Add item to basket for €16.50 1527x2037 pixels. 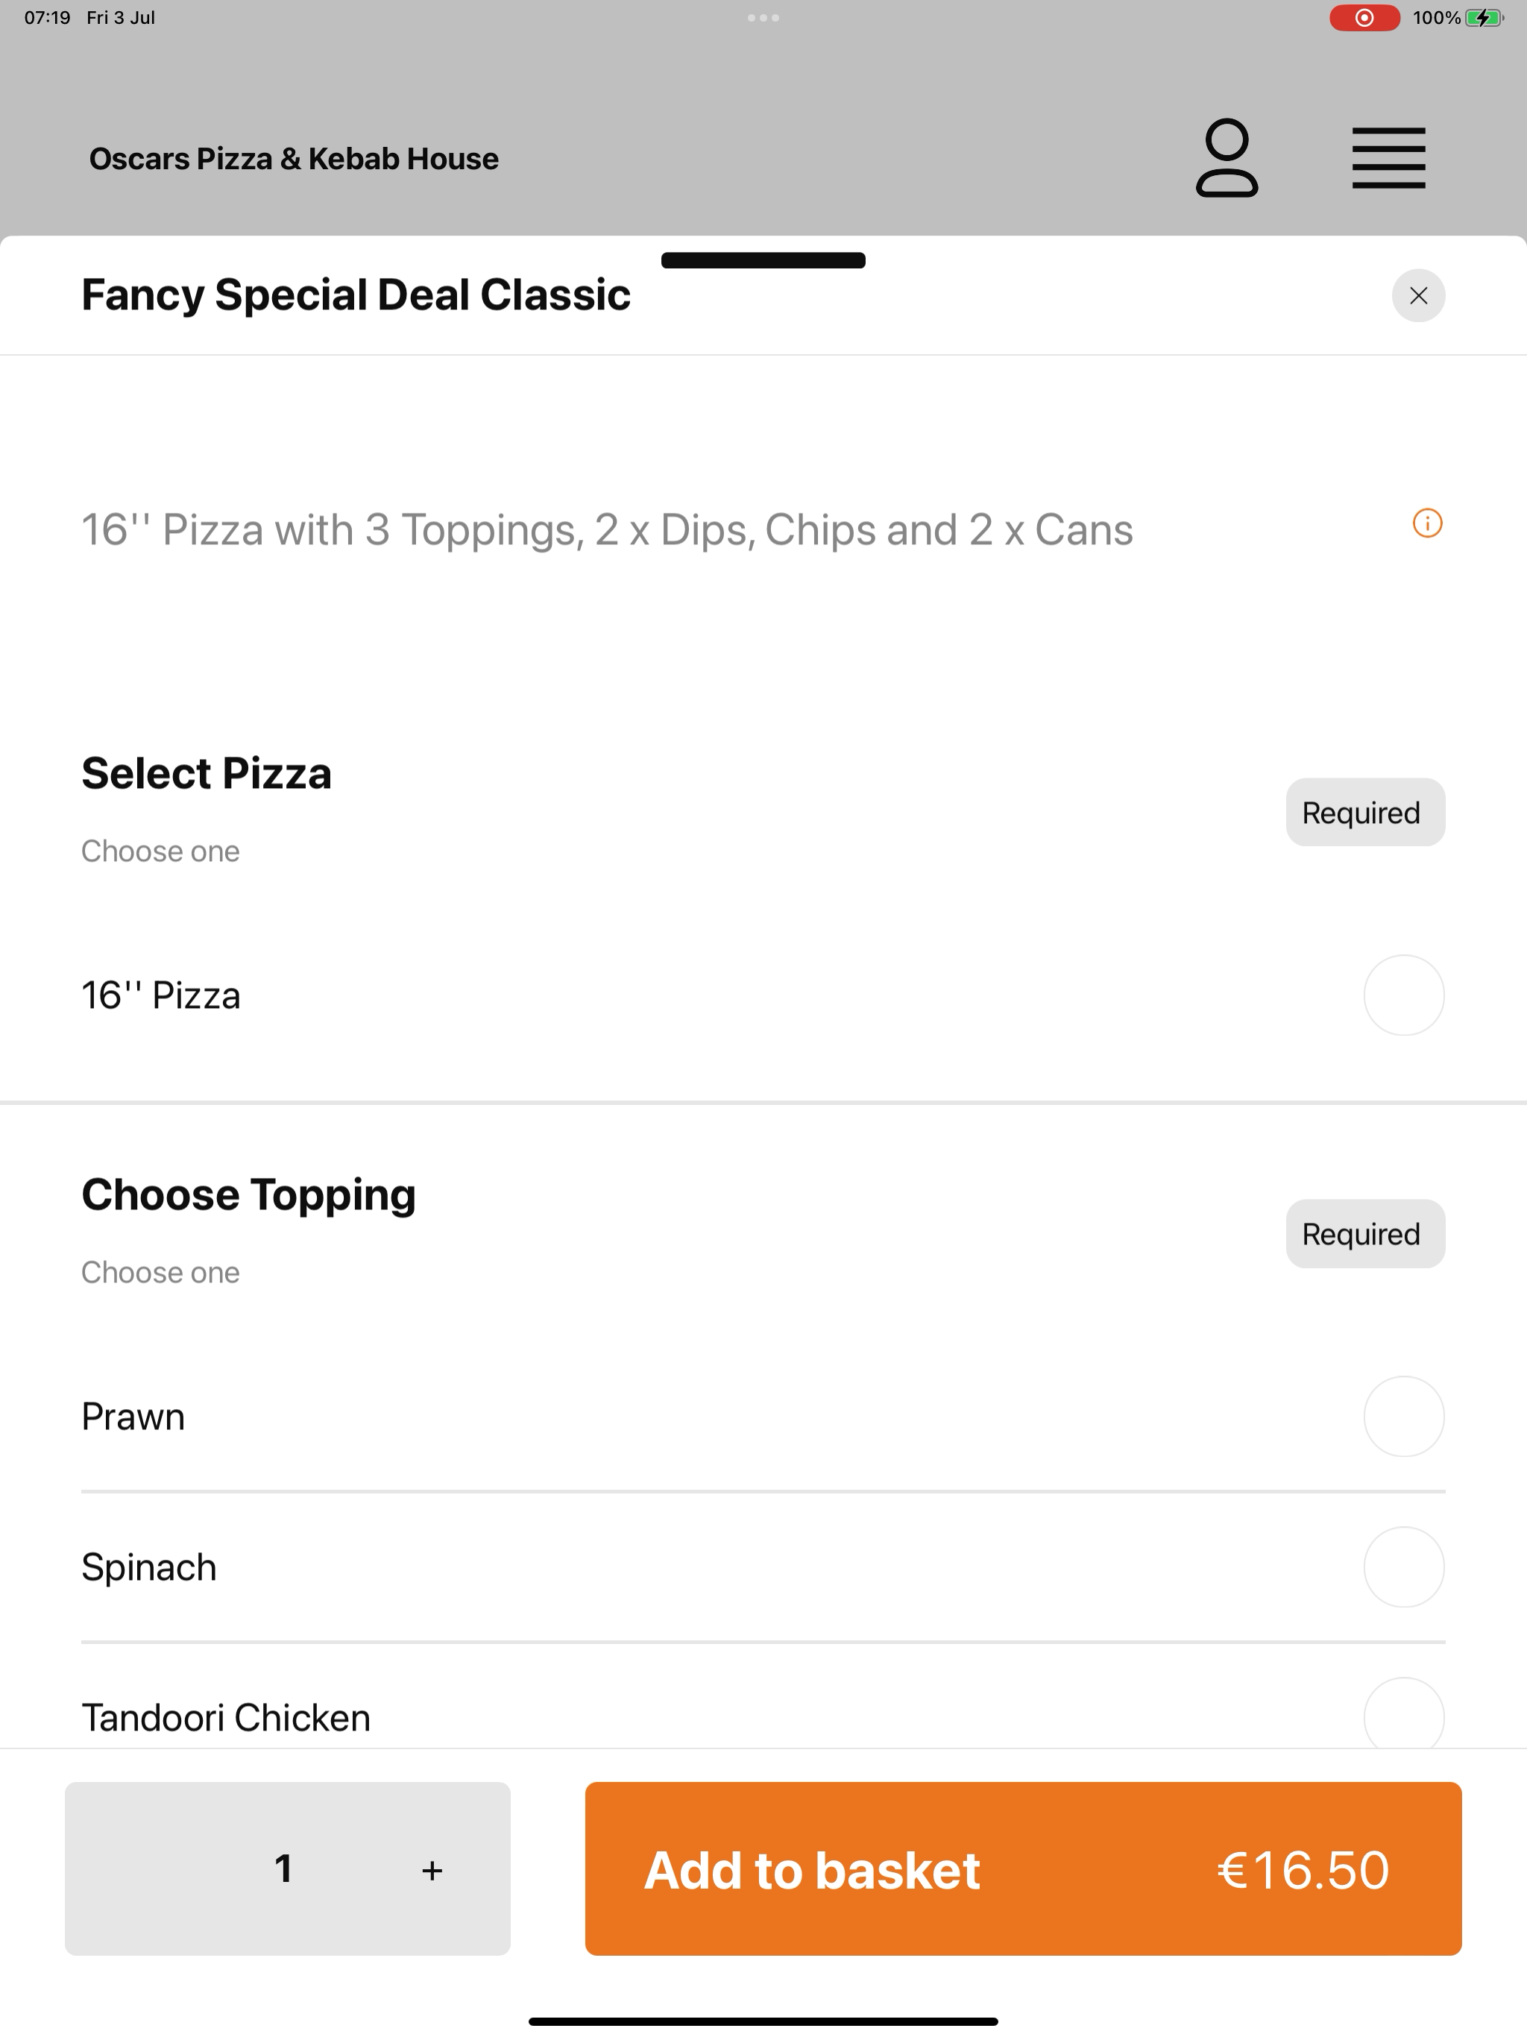click(1023, 1868)
